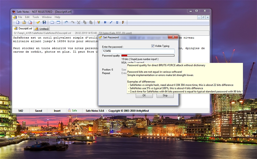Switch to the Untitled2 tab

(x=42, y=29)
